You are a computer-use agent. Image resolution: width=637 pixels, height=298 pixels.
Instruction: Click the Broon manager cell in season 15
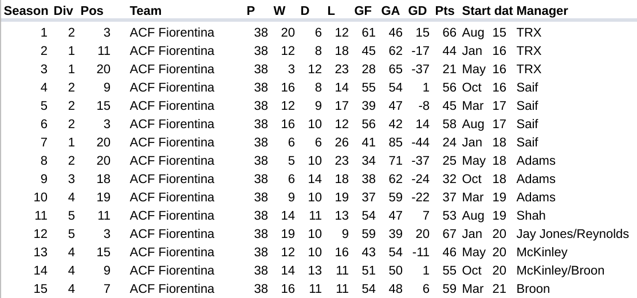point(533,289)
